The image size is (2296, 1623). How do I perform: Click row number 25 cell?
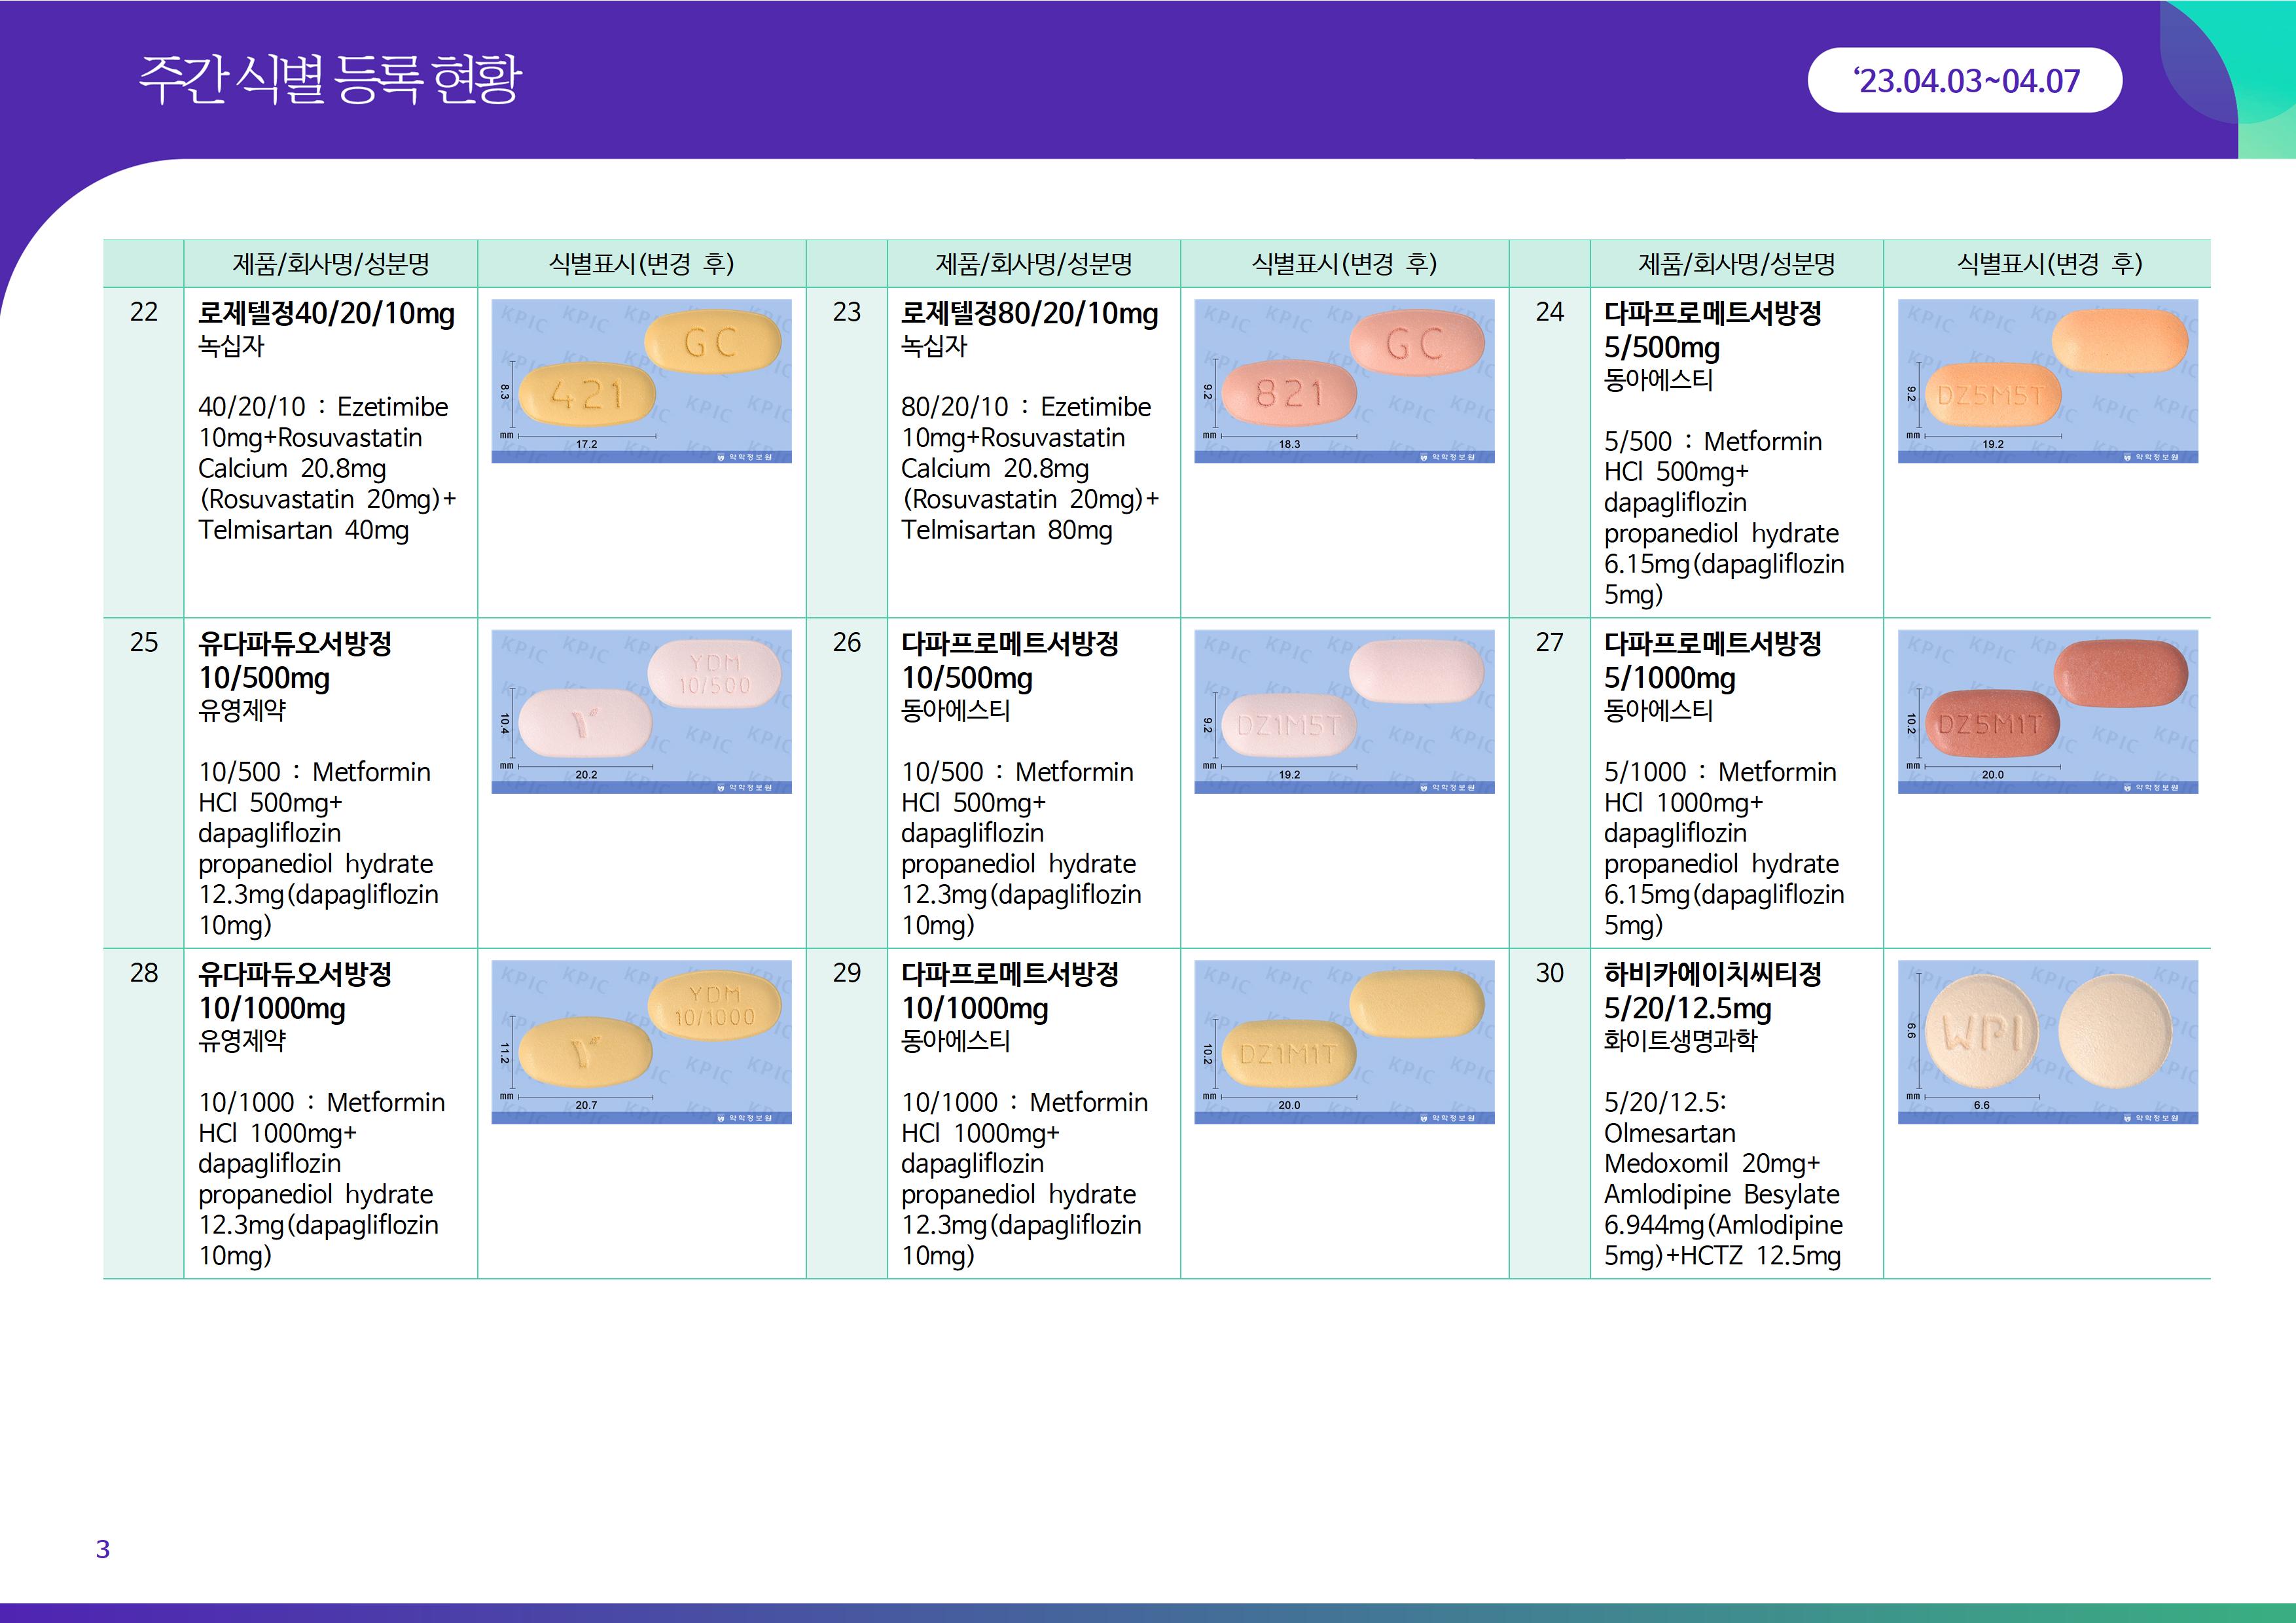point(144,642)
